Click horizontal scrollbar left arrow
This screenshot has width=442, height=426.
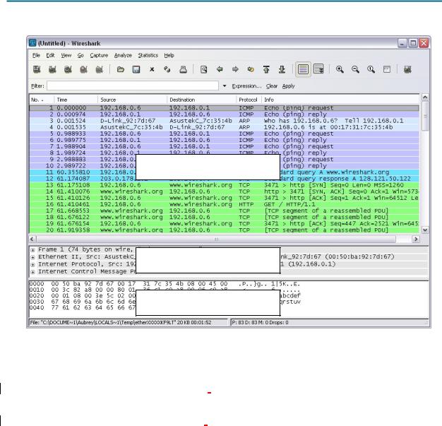[32, 239]
